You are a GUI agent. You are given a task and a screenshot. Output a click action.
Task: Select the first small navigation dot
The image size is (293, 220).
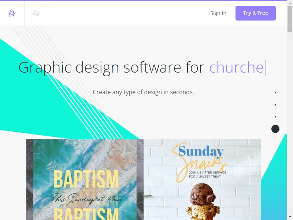click(x=275, y=93)
